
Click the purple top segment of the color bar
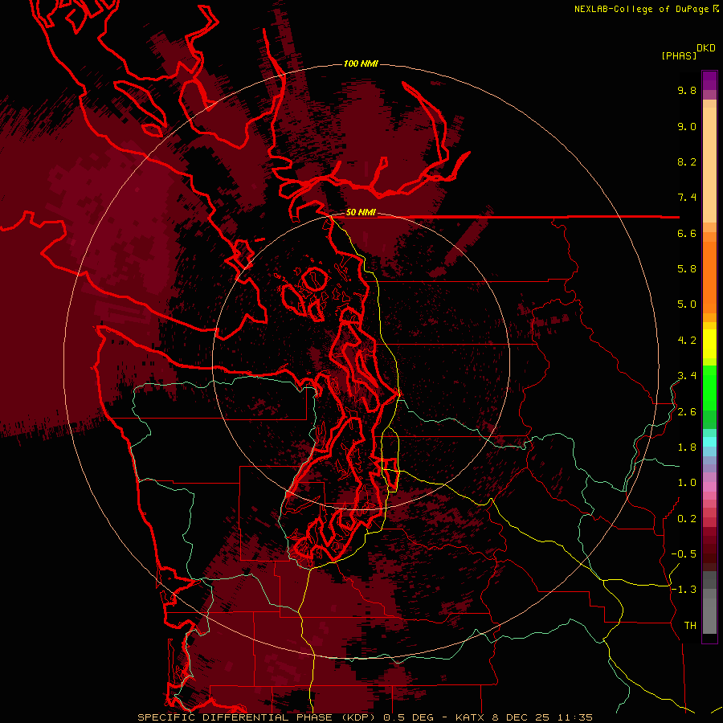click(x=709, y=80)
